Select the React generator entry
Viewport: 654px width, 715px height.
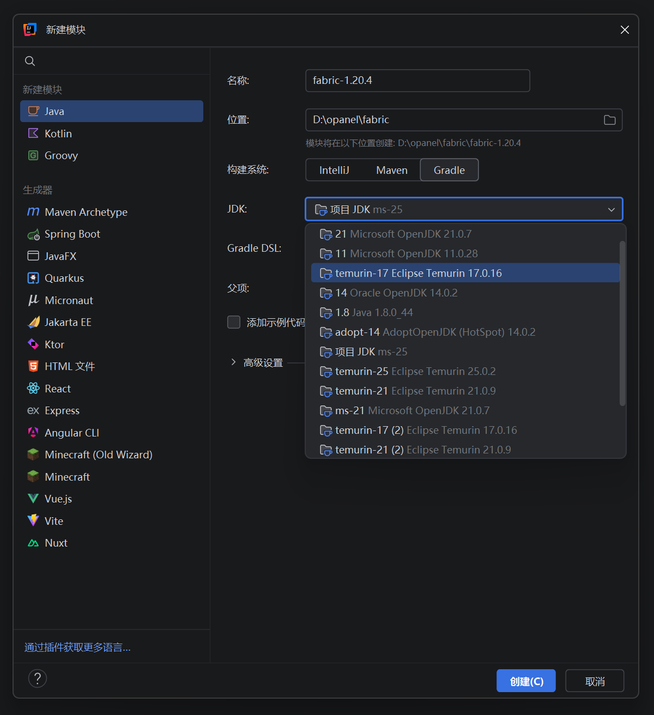pos(112,389)
